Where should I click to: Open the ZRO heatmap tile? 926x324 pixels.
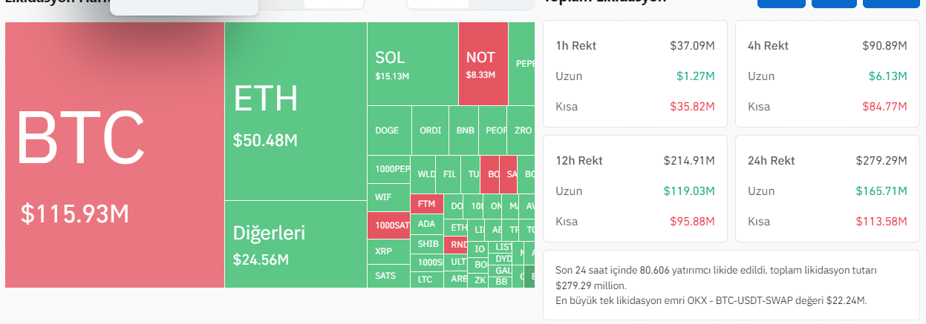tap(523, 130)
